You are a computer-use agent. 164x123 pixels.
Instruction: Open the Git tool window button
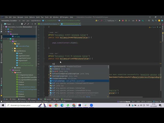coord(6,99)
